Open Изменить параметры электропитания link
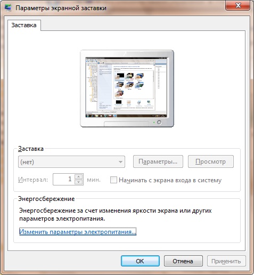 tap(78, 232)
